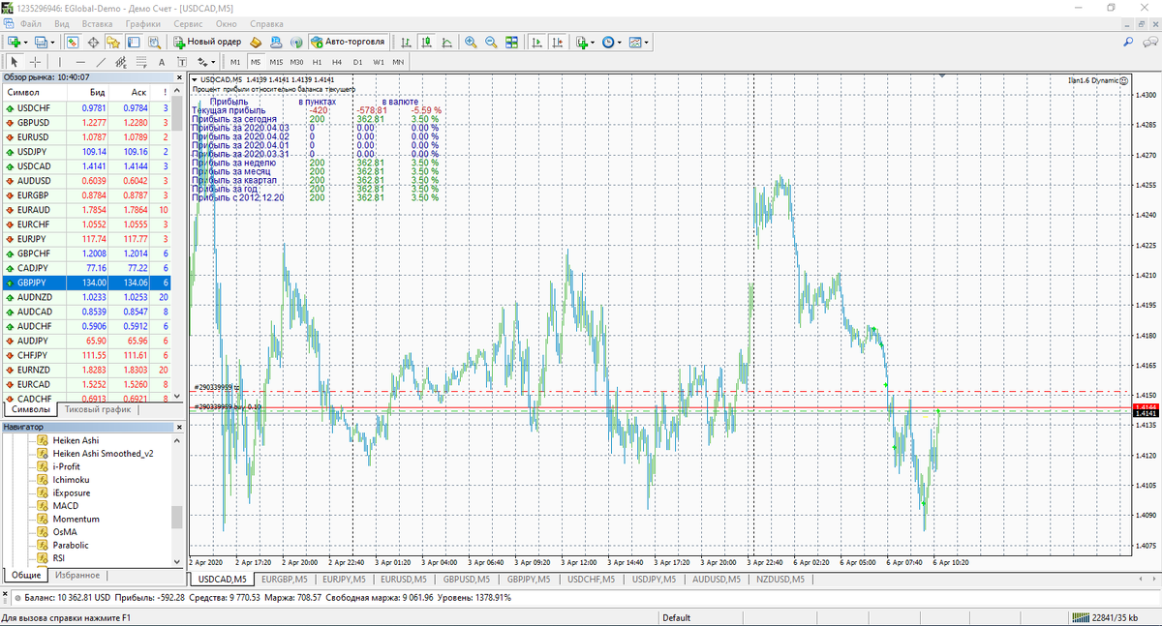Click the Бид column header
The height and width of the screenshot is (626, 1162).
point(98,92)
